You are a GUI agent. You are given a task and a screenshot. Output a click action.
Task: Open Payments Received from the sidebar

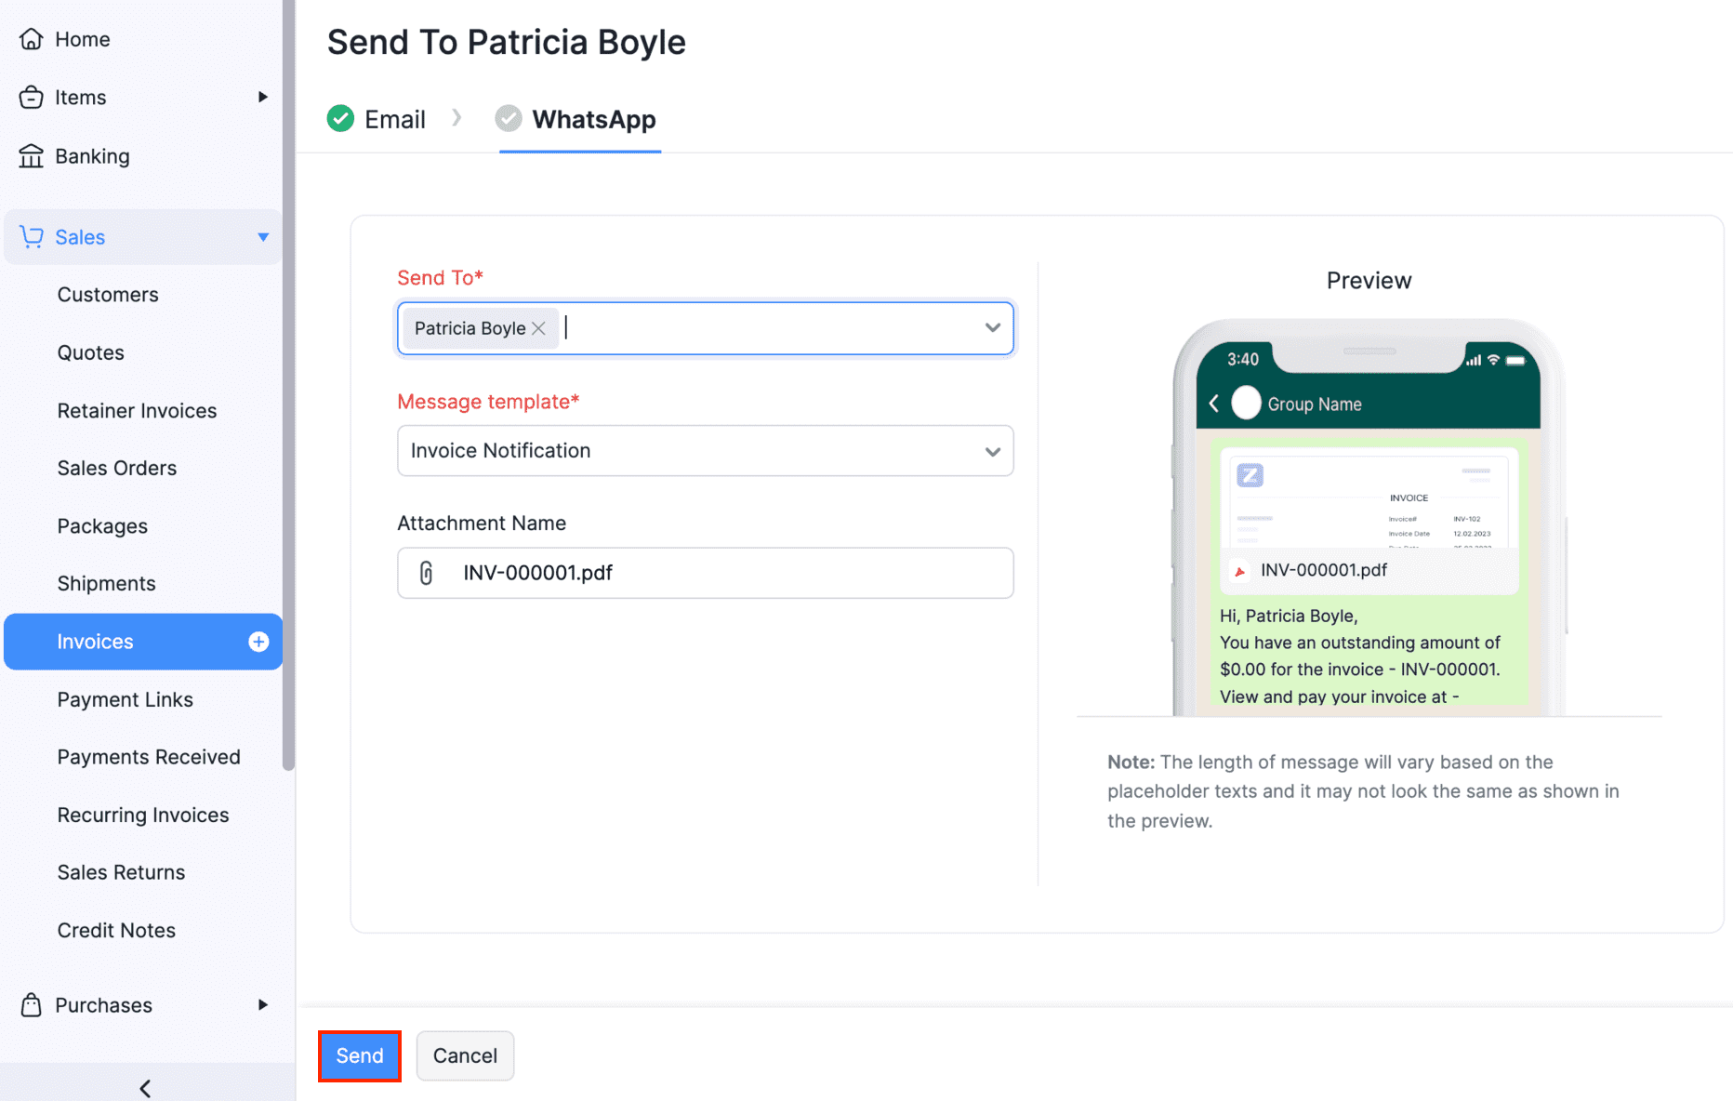tap(149, 757)
